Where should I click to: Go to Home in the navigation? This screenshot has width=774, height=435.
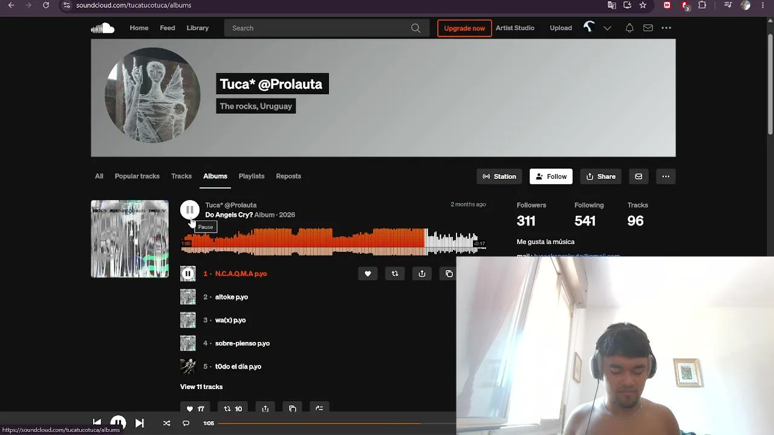(x=139, y=28)
